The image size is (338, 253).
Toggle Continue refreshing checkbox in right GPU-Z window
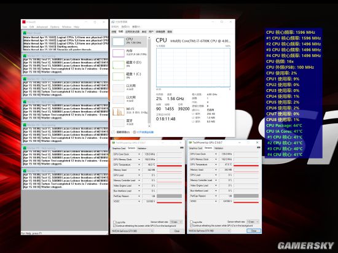191,225
